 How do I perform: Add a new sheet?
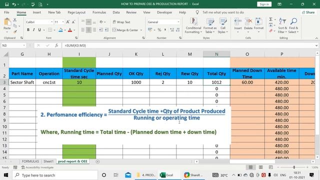tap(98, 161)
